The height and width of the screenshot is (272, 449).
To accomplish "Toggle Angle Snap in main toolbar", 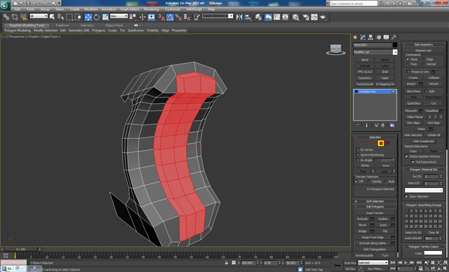I will click(170, 17).
